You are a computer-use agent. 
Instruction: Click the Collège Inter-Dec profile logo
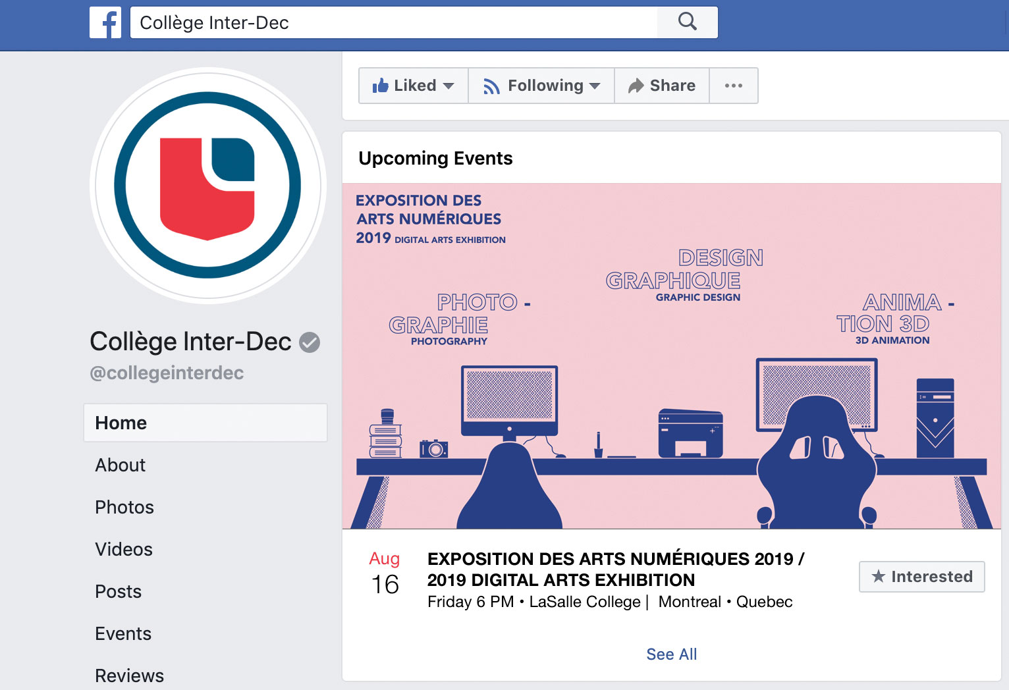pyautogui.click(x=207, y=186)
